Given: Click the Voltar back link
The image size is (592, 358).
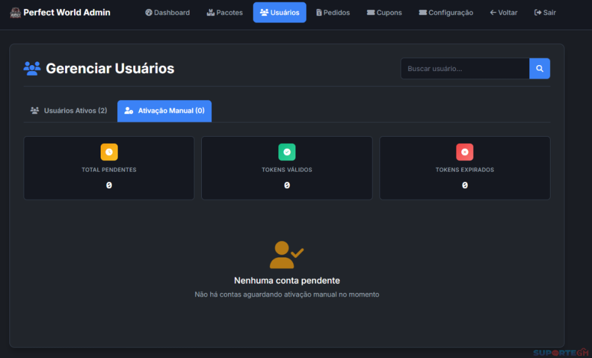Looking at the screenshot, I should [503, 12].
